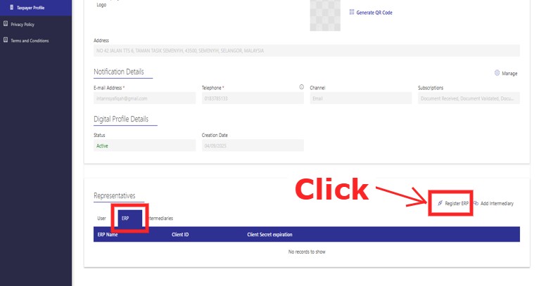The height and width of the screenshot is (286, 539).
Task: Expand the Subscriptions dropdown field
Action: click(x=468, y=99)
